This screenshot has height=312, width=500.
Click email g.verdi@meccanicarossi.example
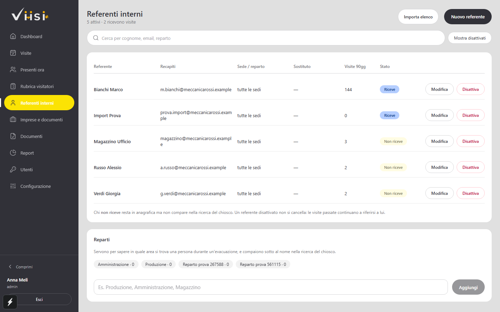[x=193, y=193]
